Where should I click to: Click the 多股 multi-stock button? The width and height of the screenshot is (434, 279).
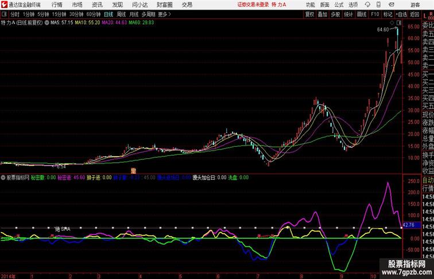[335, 14]
